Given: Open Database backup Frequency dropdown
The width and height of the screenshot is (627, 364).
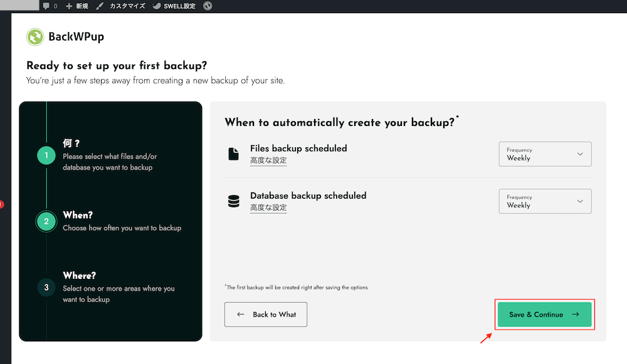Looking at the screenshot, I should [x=545, y=201].
